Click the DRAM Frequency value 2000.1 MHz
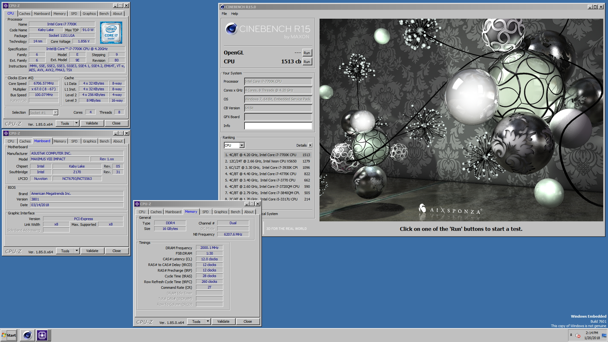Image resolution: width=608 pixels, height=342 pixels. click(x=209, y=248)
